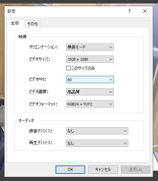
Task: Click the このサイズのみ label text
Action: pyautogui.click(x=83, y=68)
